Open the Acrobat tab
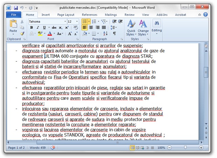 [180, 15]
